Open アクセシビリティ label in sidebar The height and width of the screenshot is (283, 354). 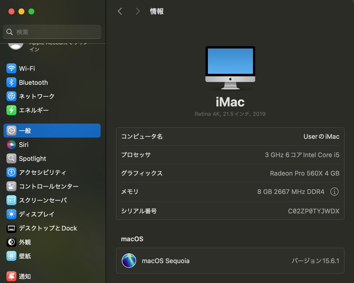[42, 172]
